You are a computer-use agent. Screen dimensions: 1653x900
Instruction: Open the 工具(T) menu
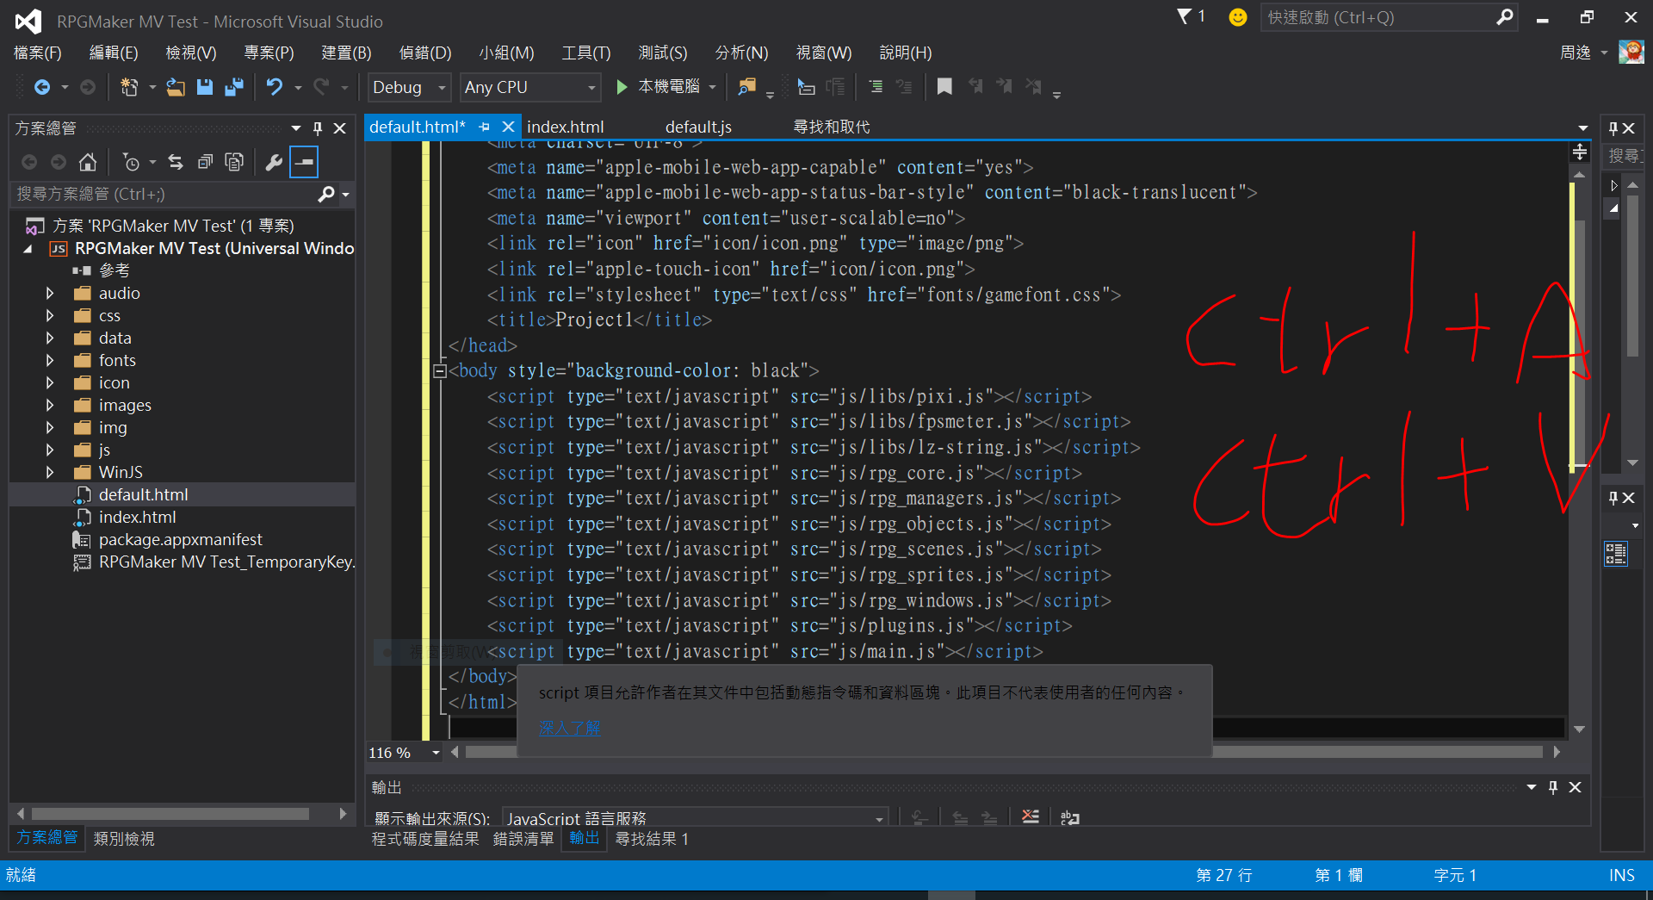click(x=586, y=53)
